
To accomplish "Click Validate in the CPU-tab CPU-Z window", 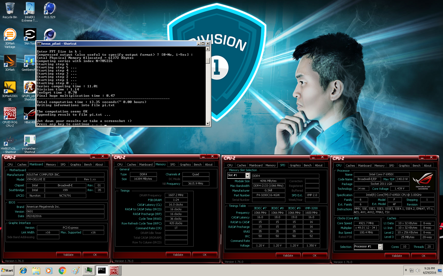I will (x=397, y=256).
